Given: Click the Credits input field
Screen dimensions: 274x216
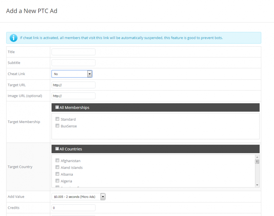Looking at the screenshot, I should (73, 208).
